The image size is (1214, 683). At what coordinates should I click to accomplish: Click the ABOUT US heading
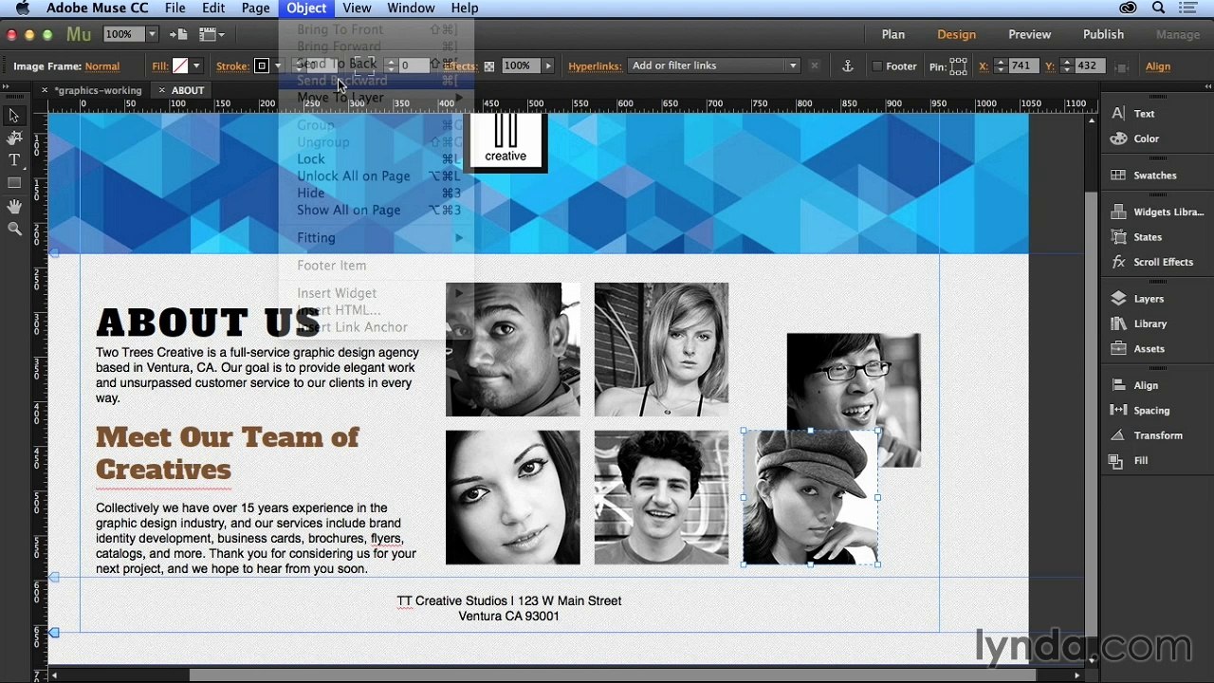[x=208, y=323]
